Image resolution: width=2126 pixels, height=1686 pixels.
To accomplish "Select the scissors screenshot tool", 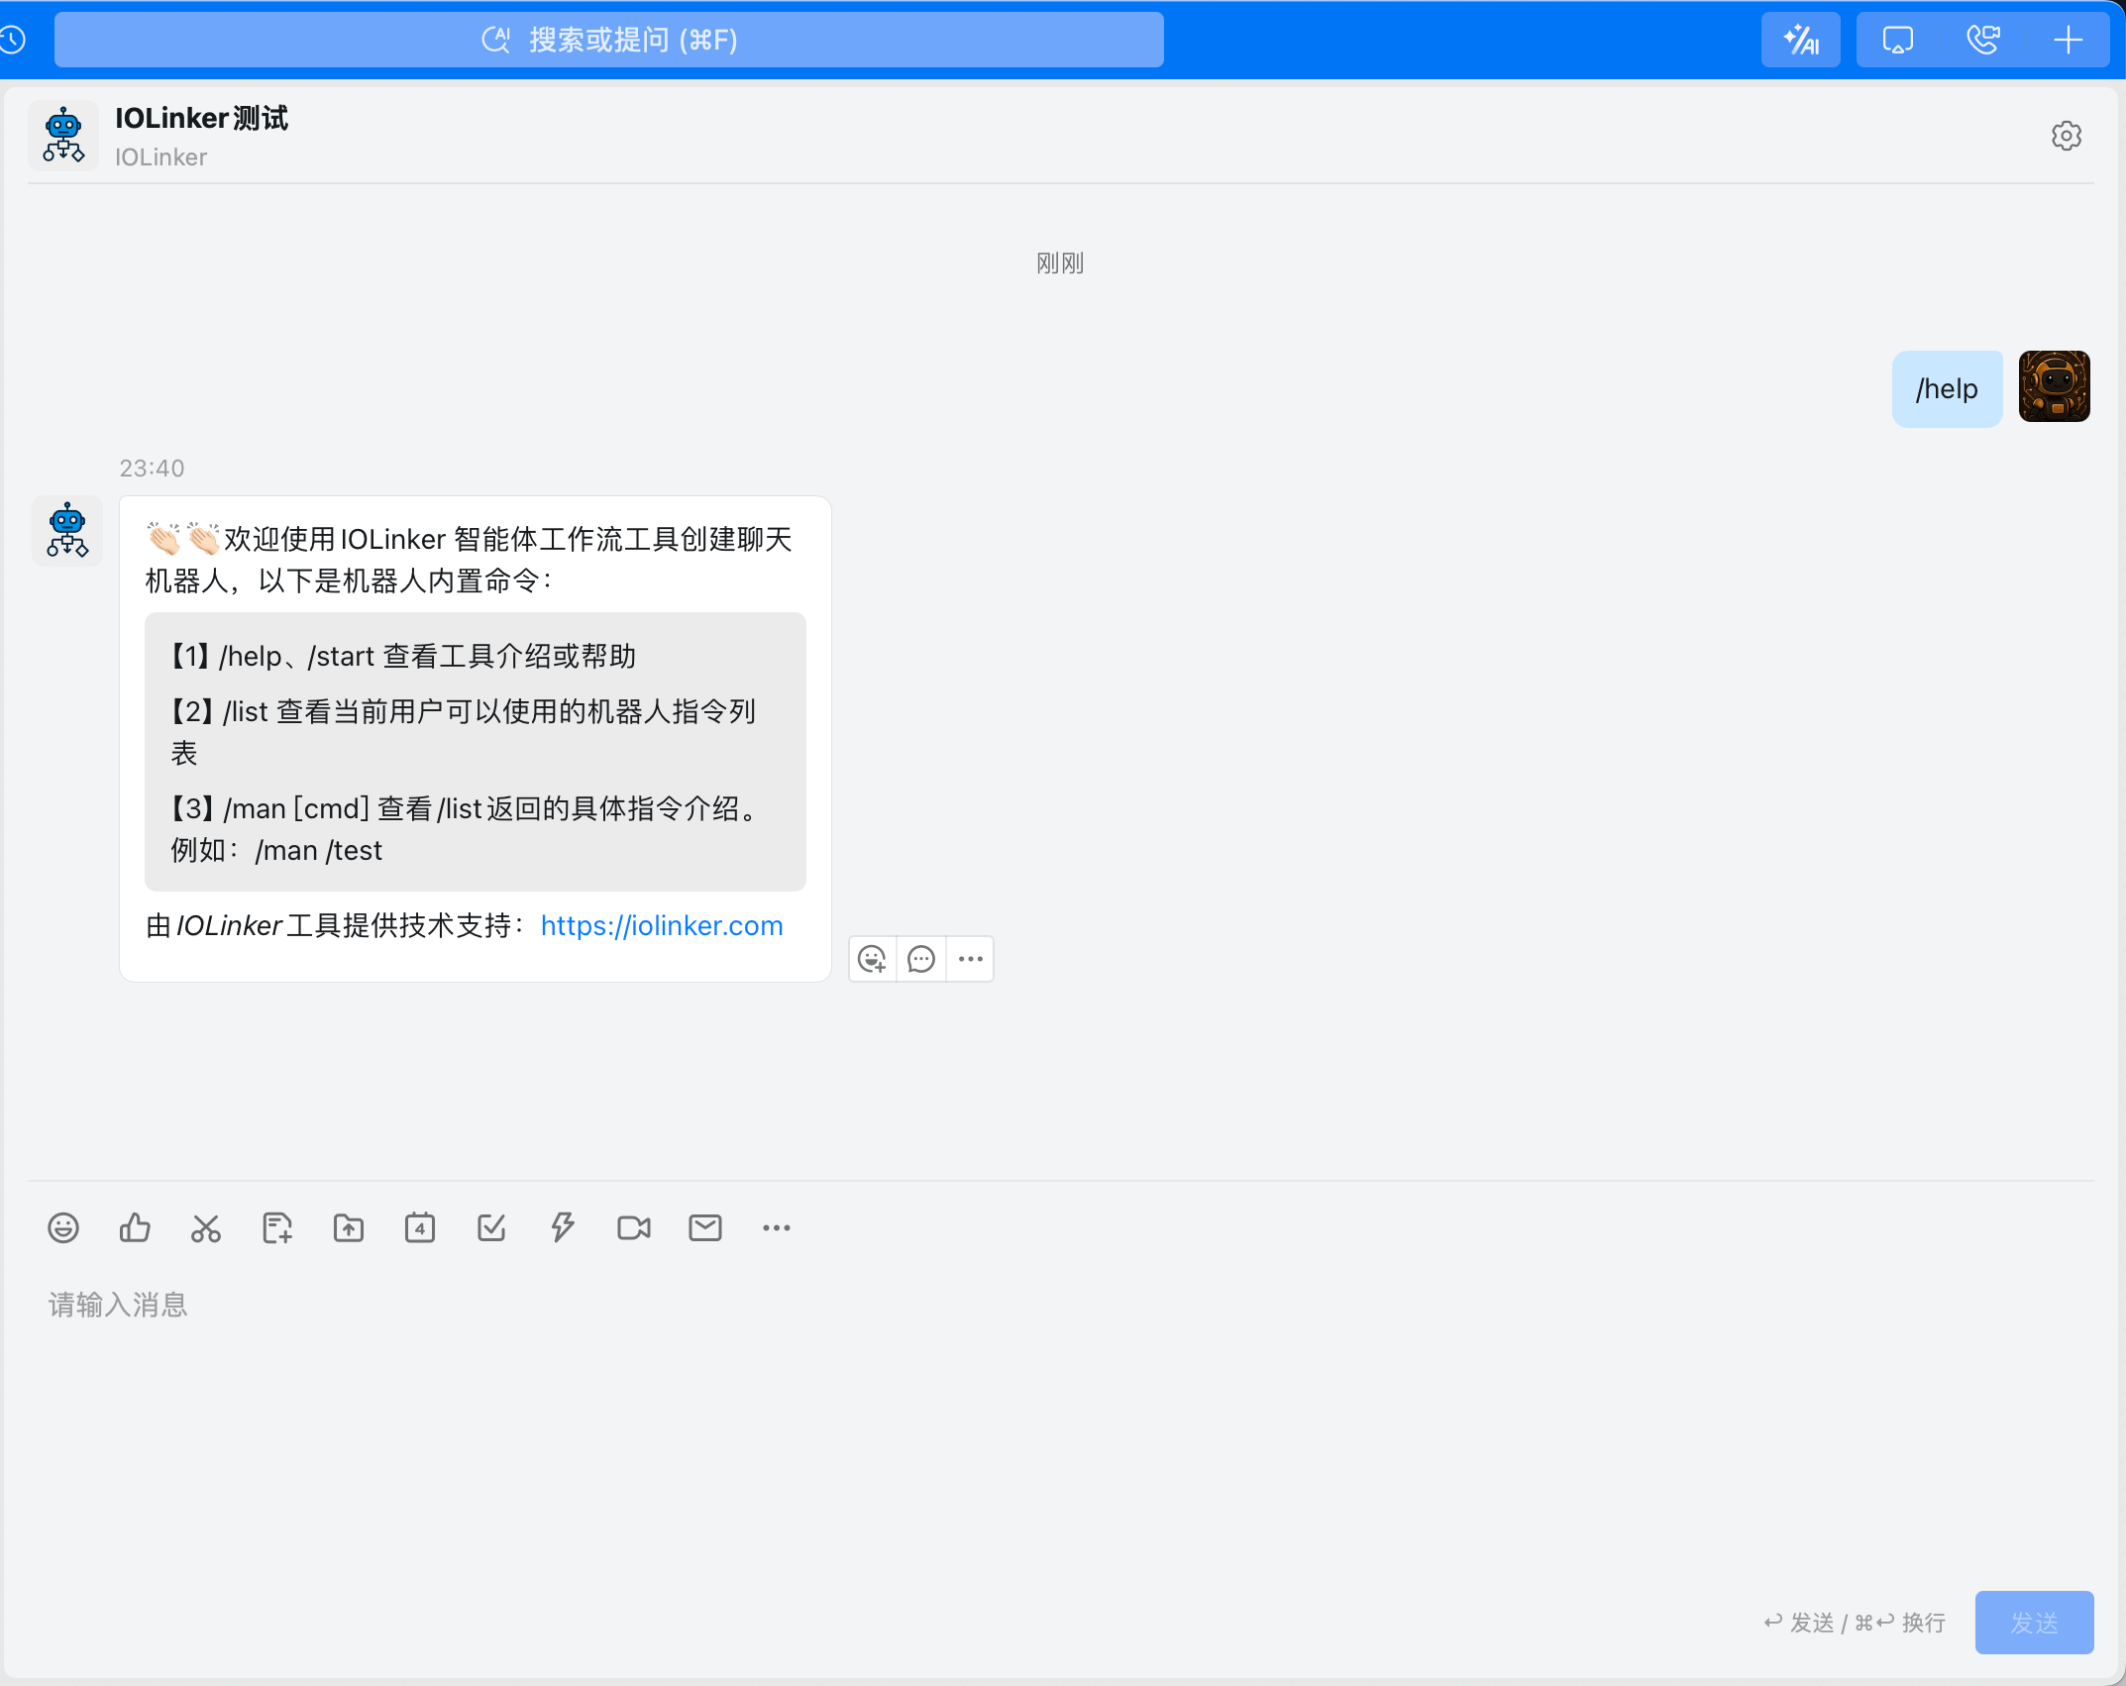I will point(206,1228).
